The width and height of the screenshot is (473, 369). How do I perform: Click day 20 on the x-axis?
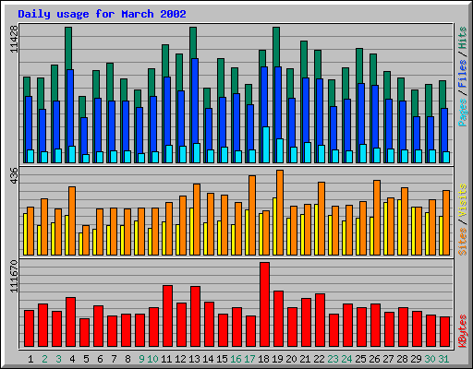click(291, 359)
